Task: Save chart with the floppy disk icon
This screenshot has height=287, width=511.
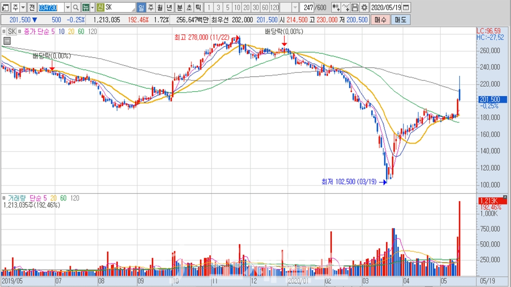Action: tap(355, 8)
